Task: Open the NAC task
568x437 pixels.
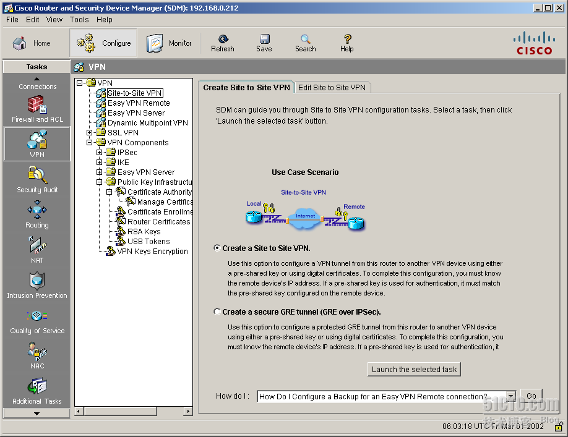Action: click(37, 355)
